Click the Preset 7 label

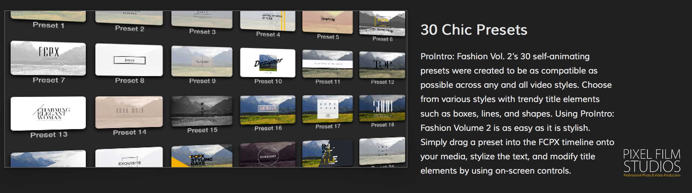coord(49,80)
